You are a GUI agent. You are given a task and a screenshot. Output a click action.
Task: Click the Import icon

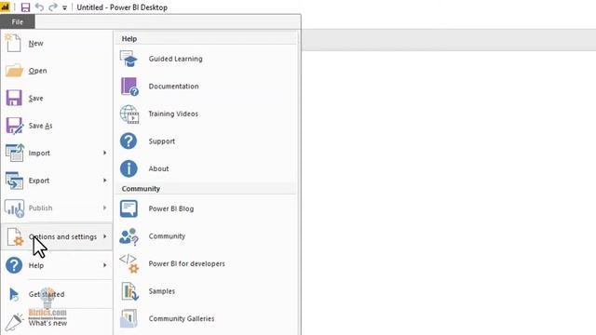coord(15,153)
